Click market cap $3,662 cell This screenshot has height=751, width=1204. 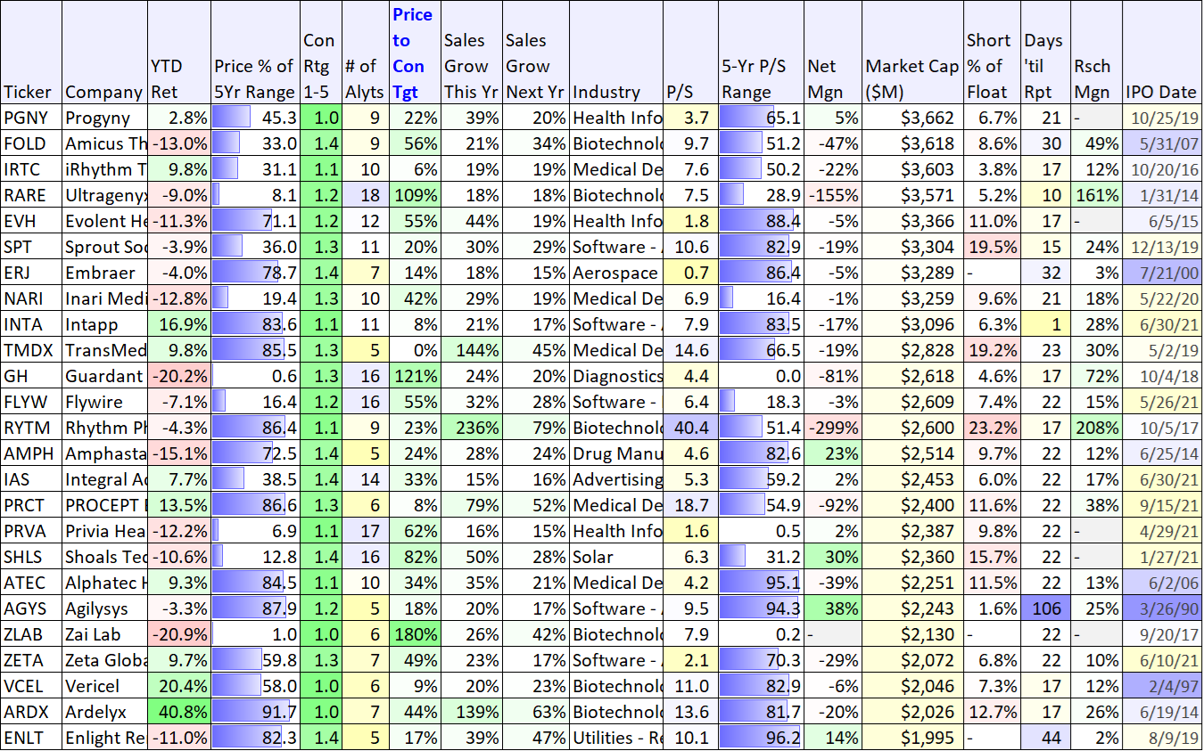(x=911, y=118)
